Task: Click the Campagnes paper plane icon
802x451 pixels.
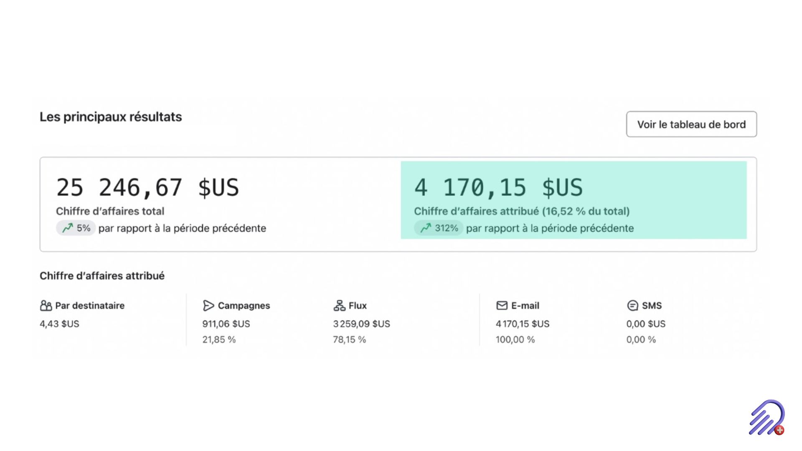Action: point(208,306)
